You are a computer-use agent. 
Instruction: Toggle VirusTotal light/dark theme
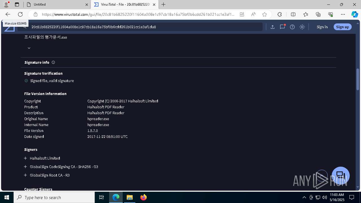(302, 27)
